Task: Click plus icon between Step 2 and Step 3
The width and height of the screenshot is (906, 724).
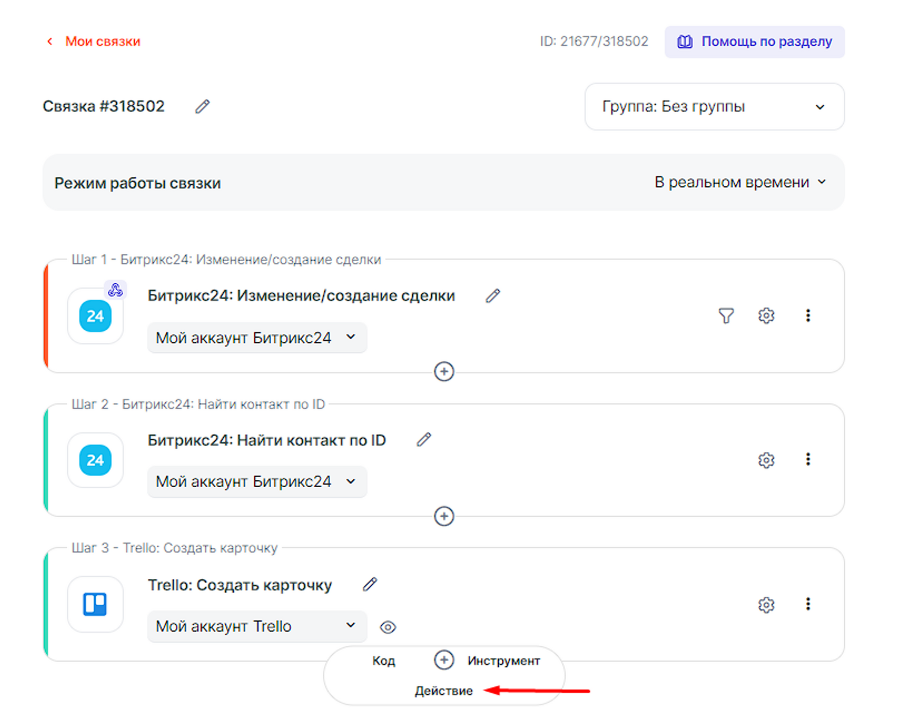Action: [444, 516]
